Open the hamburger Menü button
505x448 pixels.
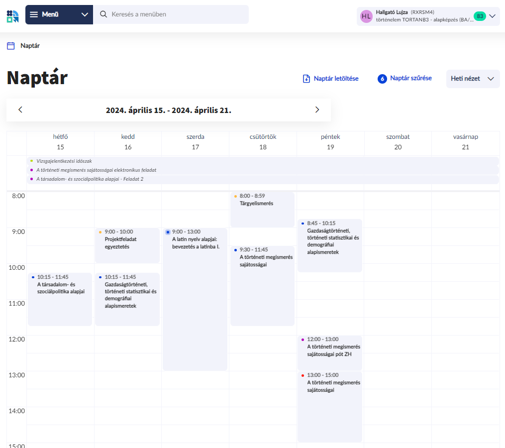tap(45, 14)
